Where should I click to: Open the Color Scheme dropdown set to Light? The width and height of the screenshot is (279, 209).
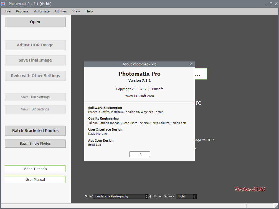pos(186,196)
